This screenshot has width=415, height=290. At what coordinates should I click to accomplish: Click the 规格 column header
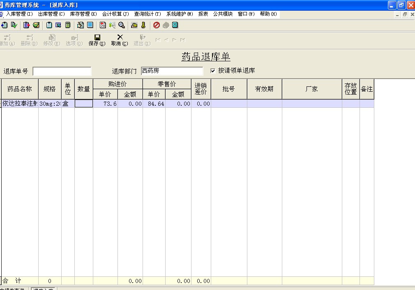(50, 89)
